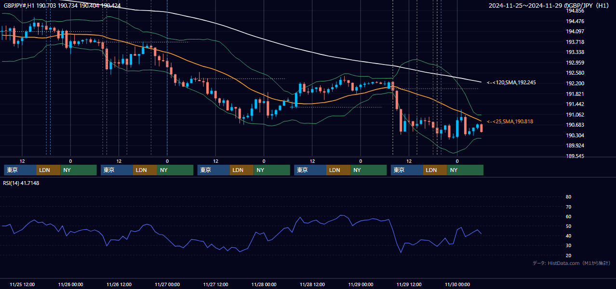Click the price axis value 192.580

(575, 73)
